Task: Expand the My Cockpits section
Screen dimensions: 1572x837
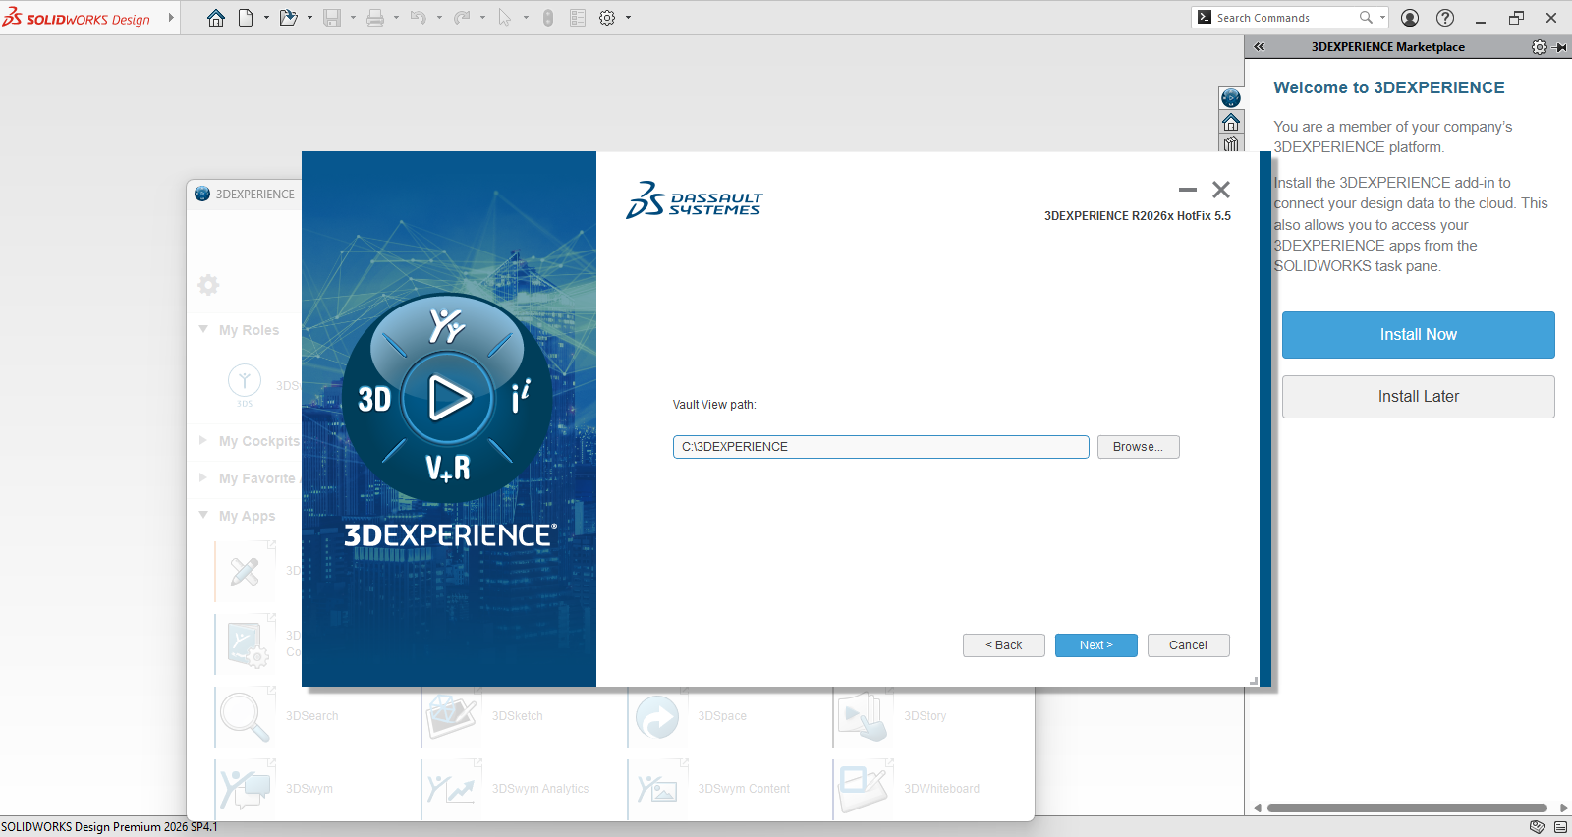Action: pyautogui.click(x=203, y=441)
